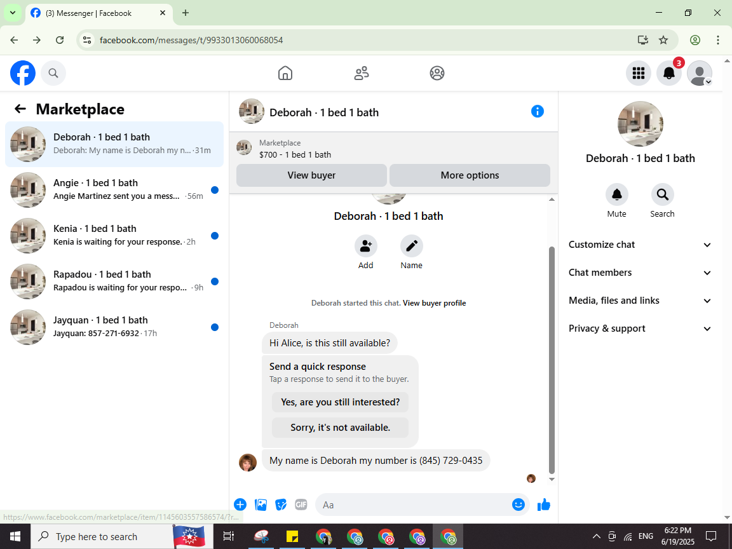Close the Messenger browser tab
Viewport: 732px width, 549px height.
coord(163,13)
